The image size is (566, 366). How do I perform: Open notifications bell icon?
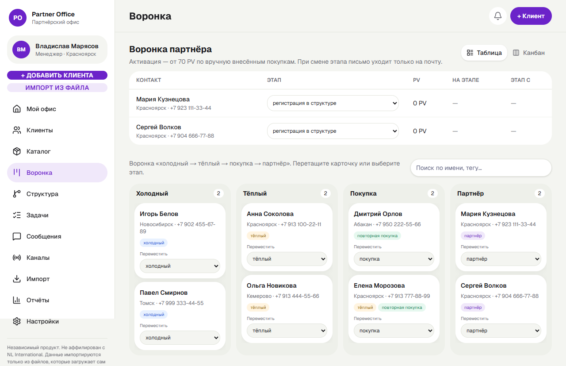(497, 16)
